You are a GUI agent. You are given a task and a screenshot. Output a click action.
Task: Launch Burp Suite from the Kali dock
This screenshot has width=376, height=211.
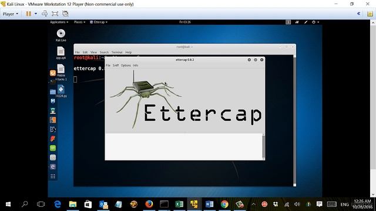click(53, 120)
